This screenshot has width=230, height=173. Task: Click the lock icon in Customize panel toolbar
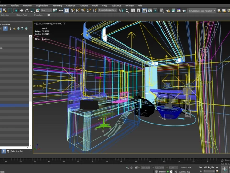click(11, 29)
